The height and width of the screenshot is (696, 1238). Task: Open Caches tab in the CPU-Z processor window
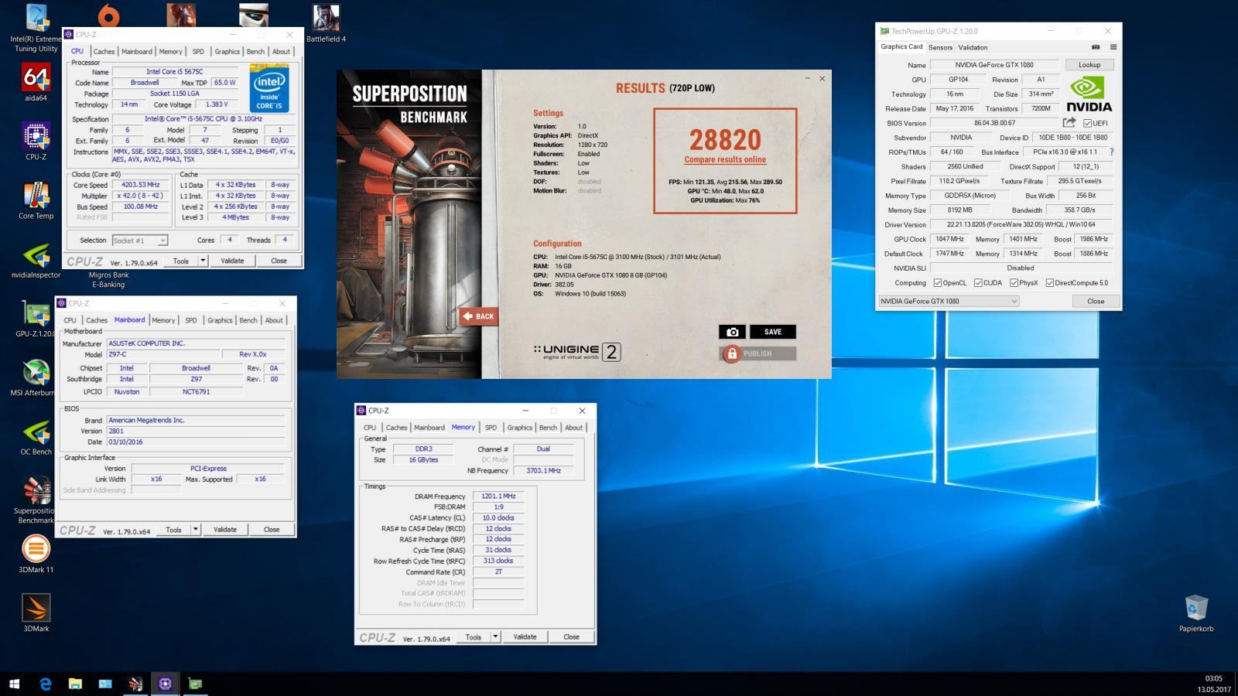click(x=104, y=52)
